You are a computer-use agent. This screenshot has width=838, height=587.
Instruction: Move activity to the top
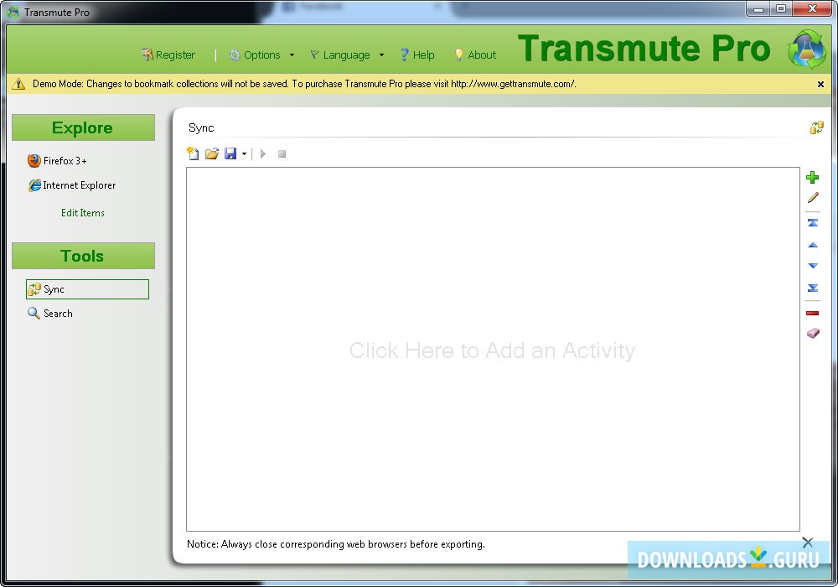(x=813, y=222)
